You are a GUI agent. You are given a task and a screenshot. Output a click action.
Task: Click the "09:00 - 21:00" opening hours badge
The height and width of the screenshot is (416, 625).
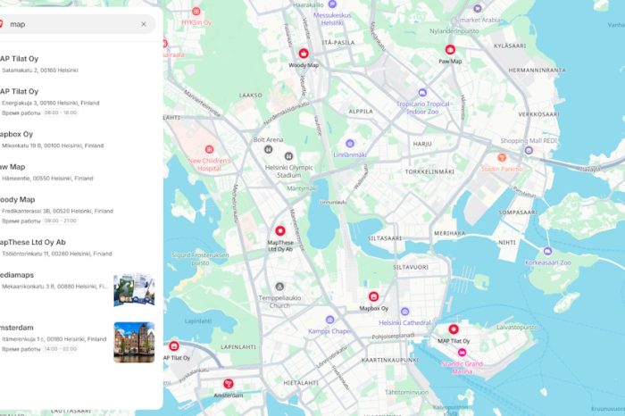[x=61, y=220]
